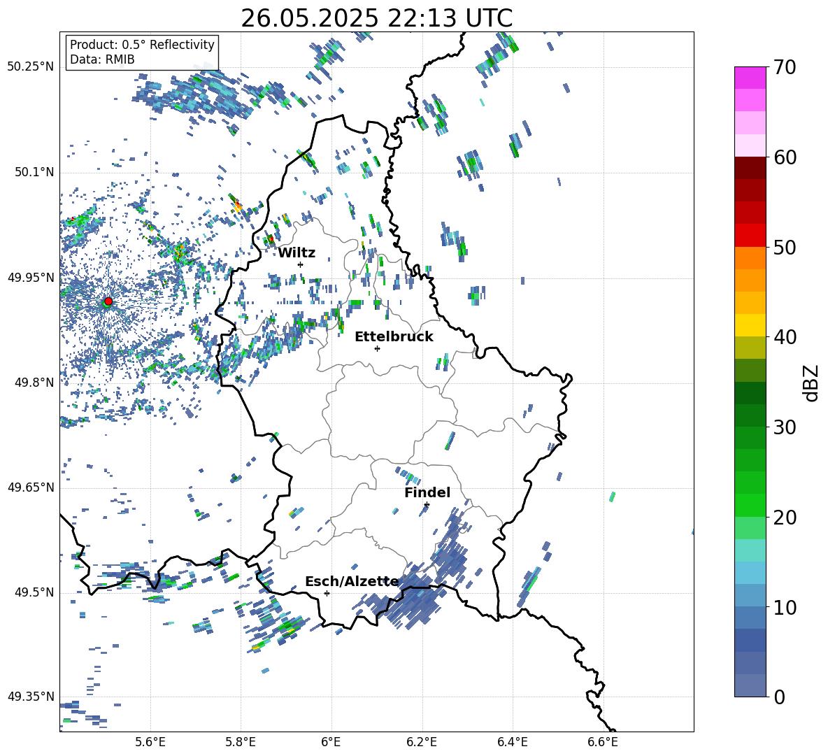This screenshot has height=756, width=828.
Task: Click the 50.1°N latitude label
Action: tap(34, 172)
